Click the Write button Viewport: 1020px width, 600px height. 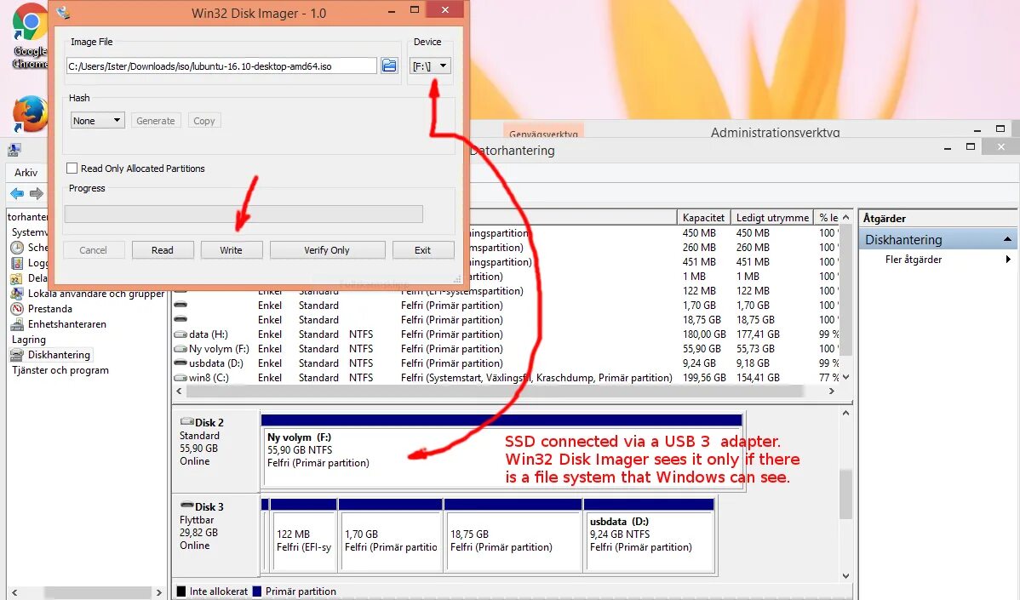(x=232, y=250)
